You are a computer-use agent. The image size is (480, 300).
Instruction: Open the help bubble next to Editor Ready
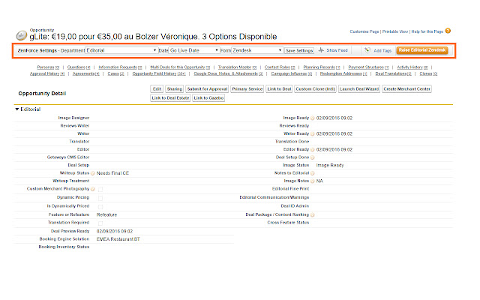313,150
